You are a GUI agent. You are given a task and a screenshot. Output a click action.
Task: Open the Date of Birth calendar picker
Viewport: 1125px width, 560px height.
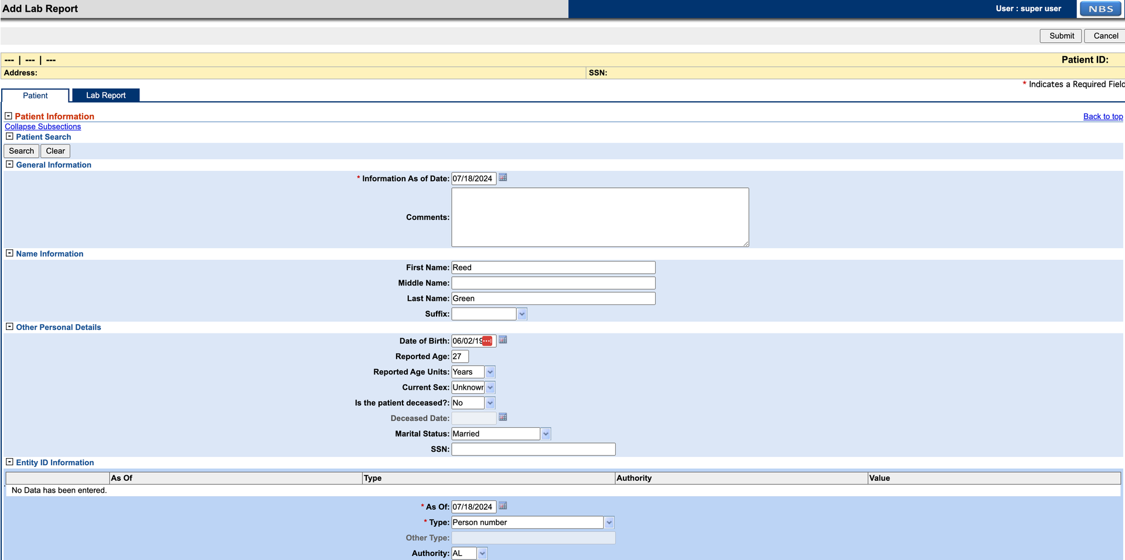coord(503,340)
